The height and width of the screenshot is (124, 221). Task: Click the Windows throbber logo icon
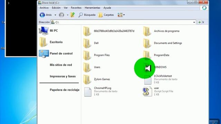pyautogui.click(x=204, y=8)
